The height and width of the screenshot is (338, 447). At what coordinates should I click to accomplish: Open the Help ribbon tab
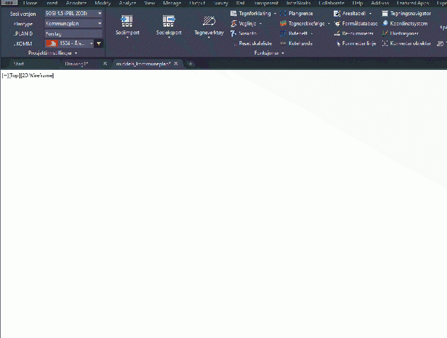(x=357, y=3)
